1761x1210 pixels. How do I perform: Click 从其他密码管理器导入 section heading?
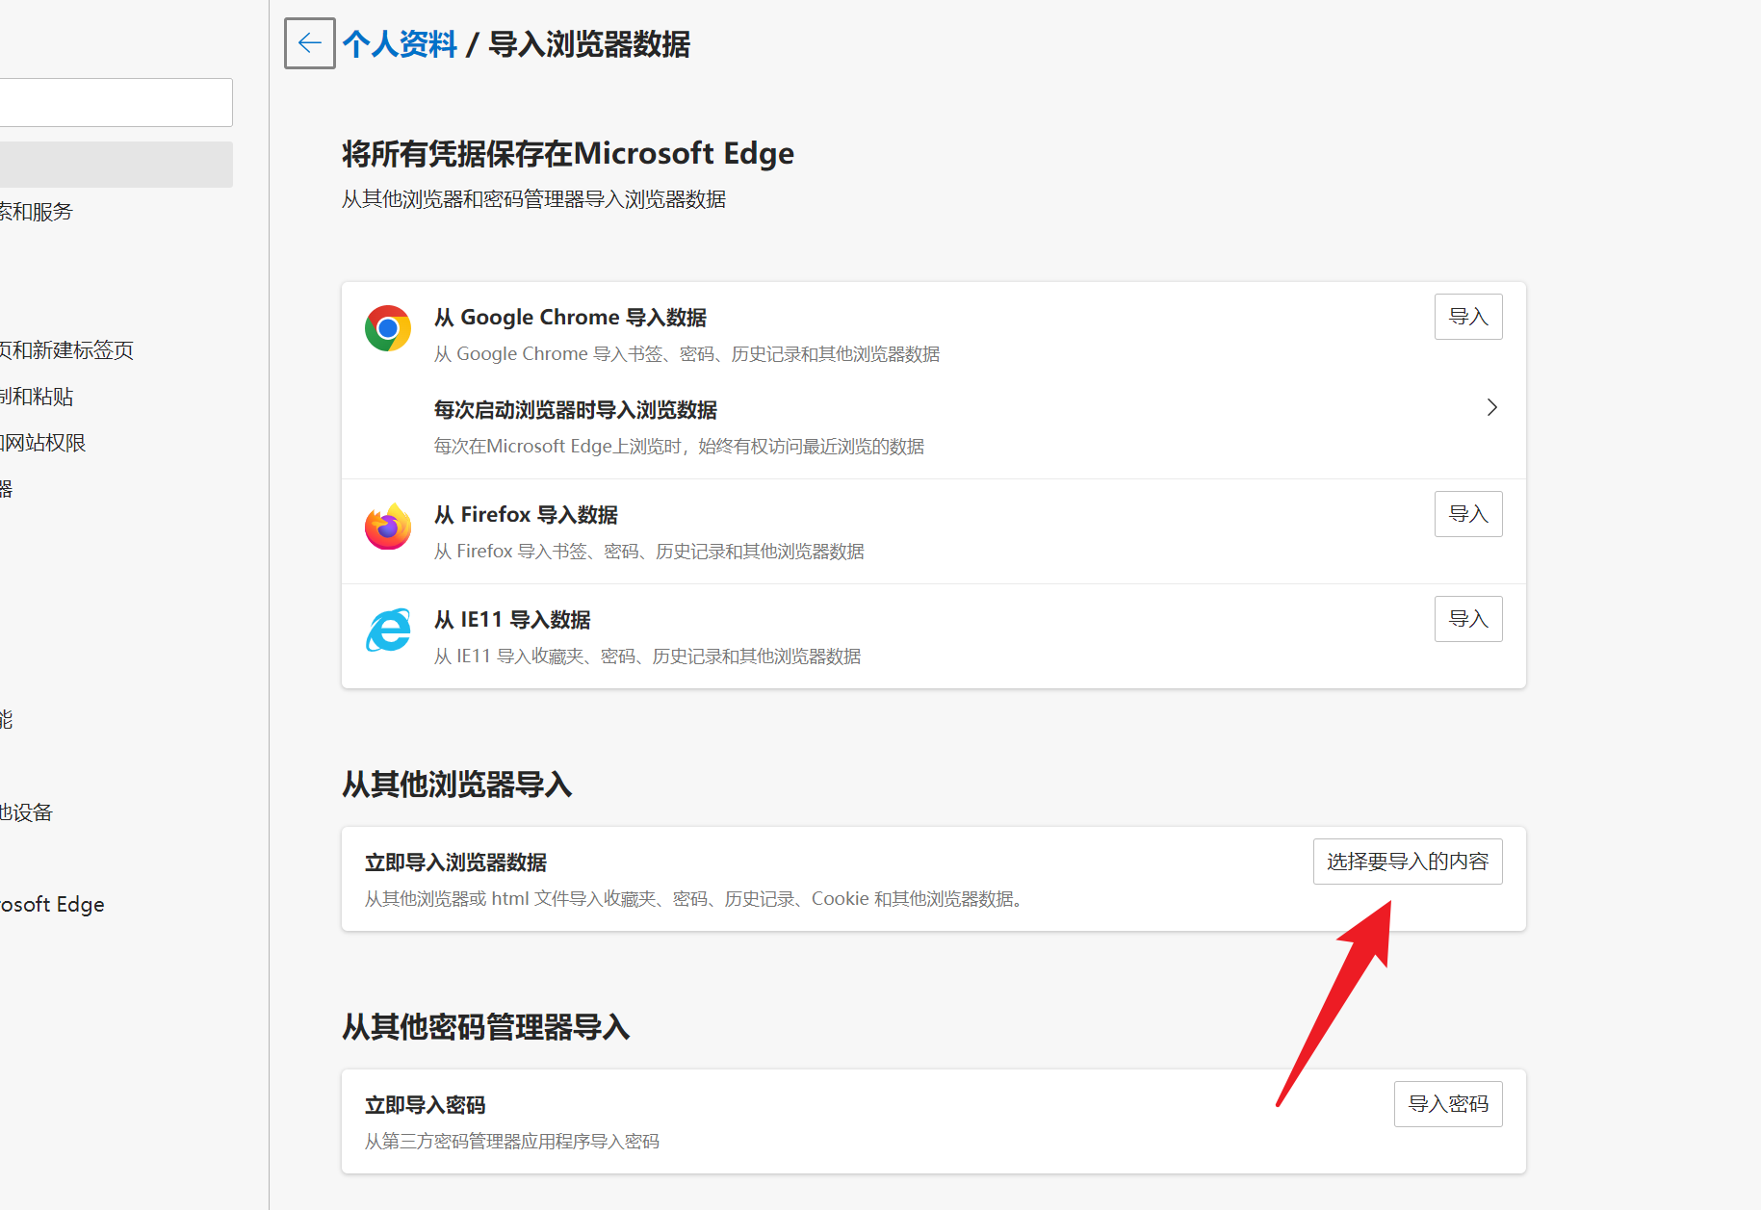(486, 1027)
